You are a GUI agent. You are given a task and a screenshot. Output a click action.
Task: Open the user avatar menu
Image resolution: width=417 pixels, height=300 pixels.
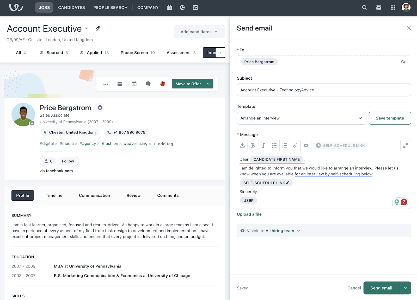point(406,7)
